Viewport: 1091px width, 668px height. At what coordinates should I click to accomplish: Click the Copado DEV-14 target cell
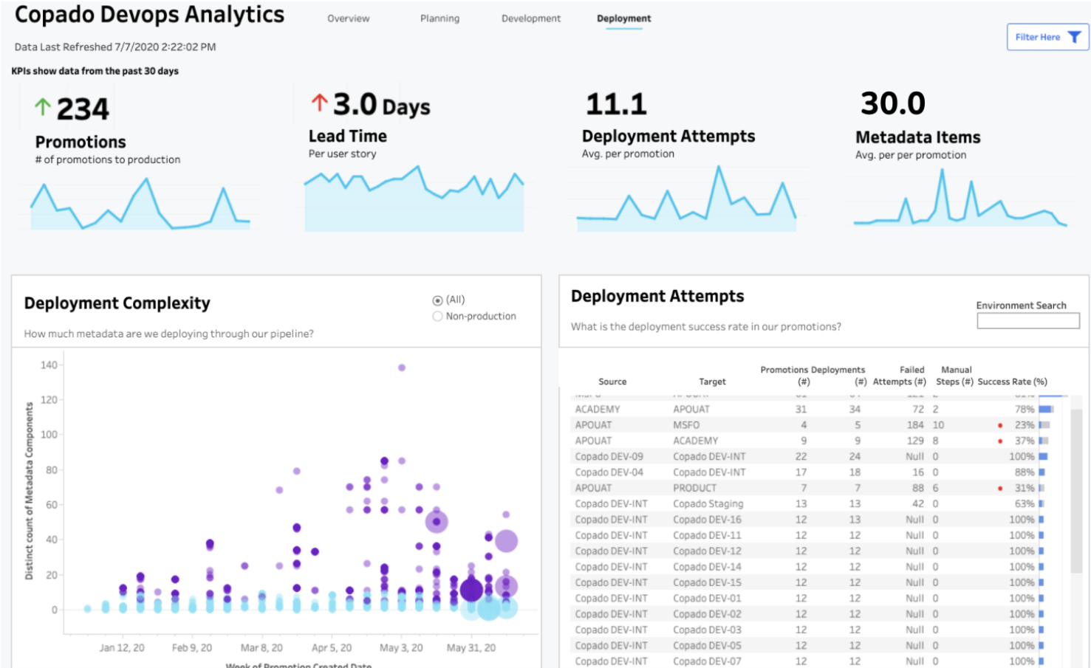[707, 567]
